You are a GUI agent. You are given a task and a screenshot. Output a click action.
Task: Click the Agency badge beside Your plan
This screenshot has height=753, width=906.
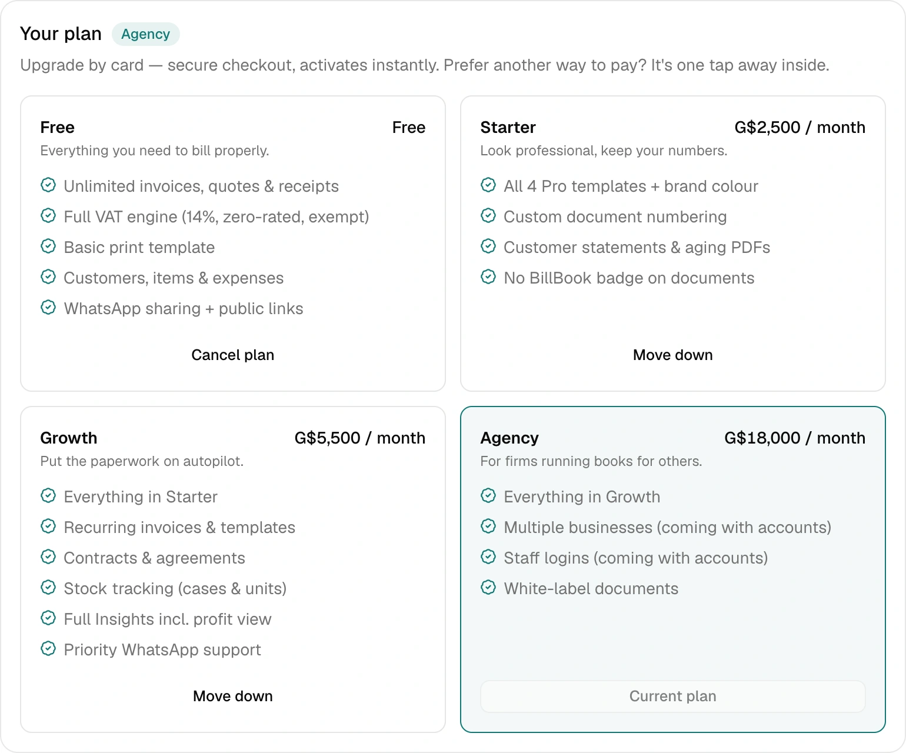146,34
